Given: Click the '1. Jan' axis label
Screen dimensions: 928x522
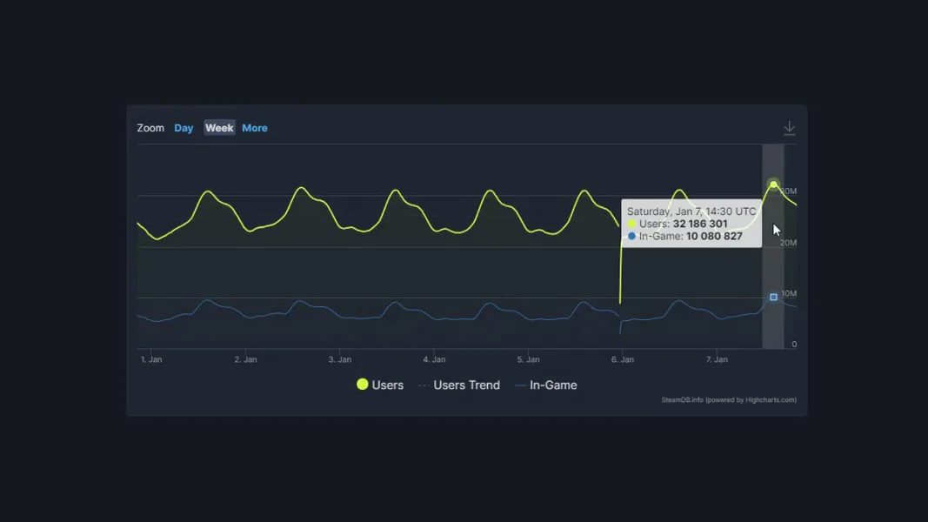Looking at the screenshot, I should tap(151, 359).
